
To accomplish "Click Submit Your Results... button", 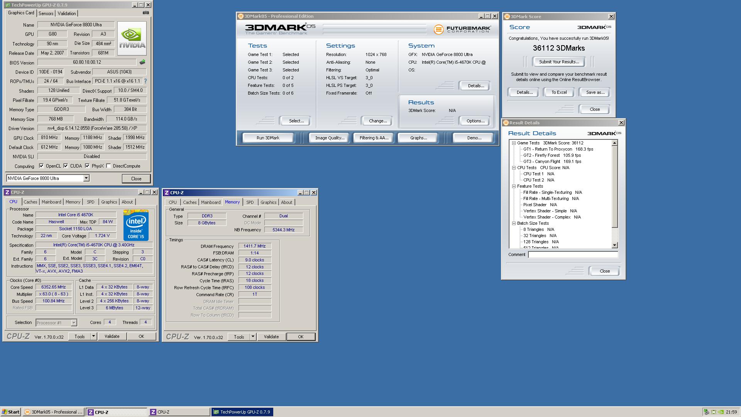I will [559, 62].
